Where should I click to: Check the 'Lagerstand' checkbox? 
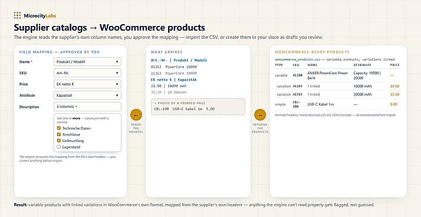pos(59,147)
